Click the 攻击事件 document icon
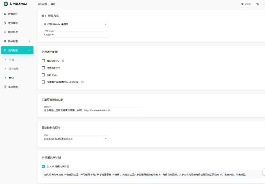 (x=5, y=23)
